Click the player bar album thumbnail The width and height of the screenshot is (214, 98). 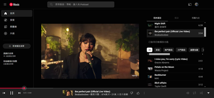click(68, 93)
